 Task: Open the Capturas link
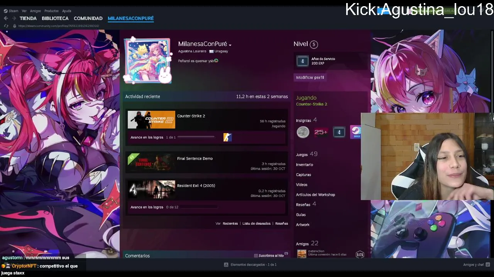coord(303,175)
